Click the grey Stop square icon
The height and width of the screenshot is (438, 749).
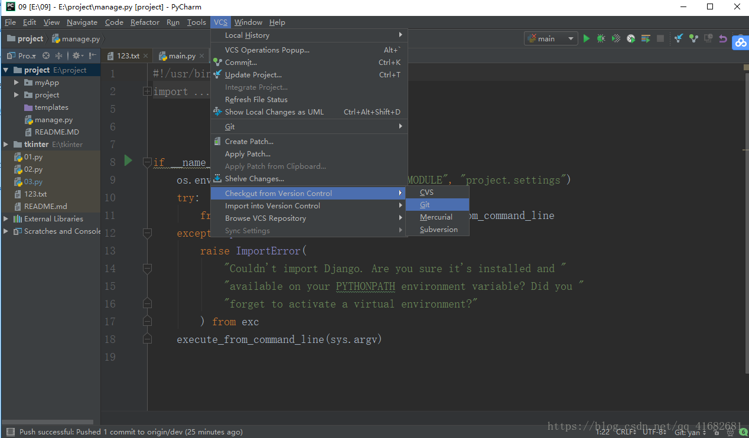[x=660, y=38]
